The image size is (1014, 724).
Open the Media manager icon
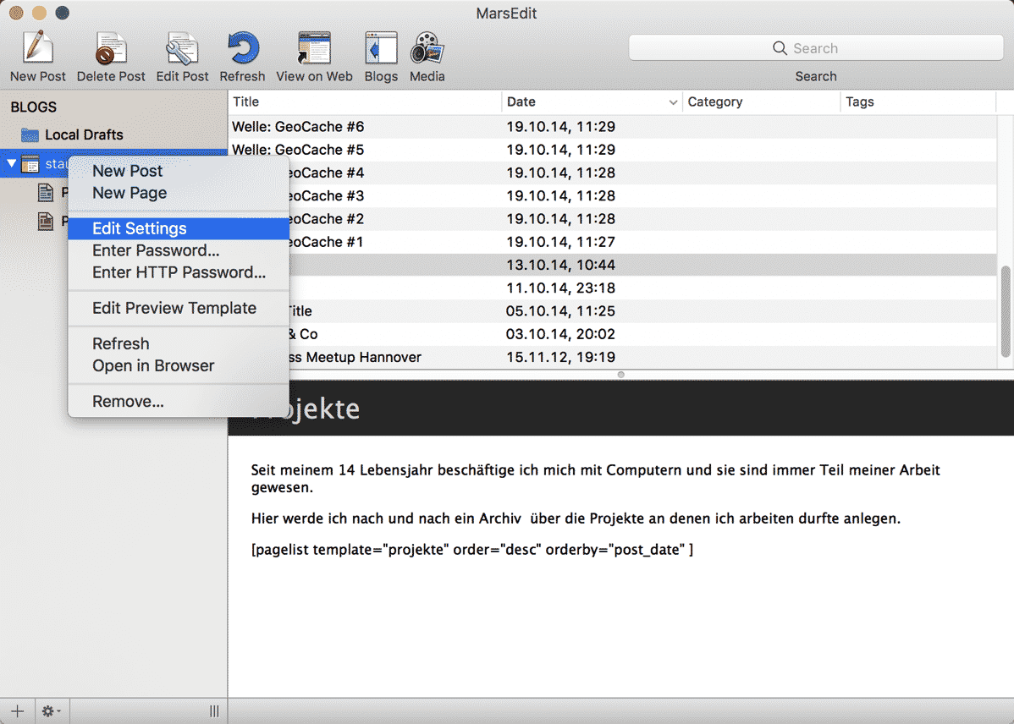point(427,49)
